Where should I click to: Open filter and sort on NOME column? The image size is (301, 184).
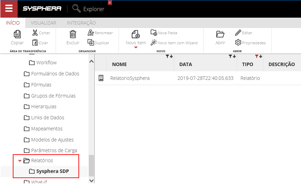[x=169, y=56]
